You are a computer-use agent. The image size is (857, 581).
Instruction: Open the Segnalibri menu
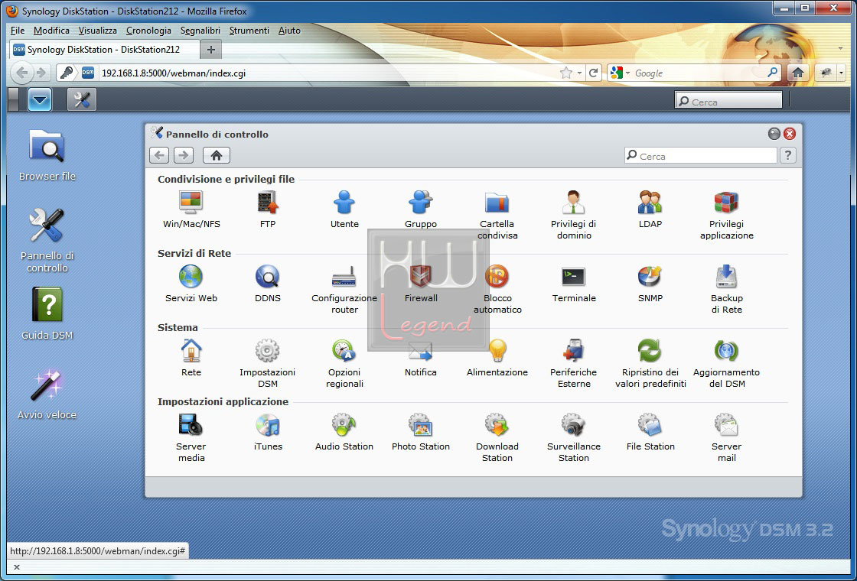coord(200,31)
